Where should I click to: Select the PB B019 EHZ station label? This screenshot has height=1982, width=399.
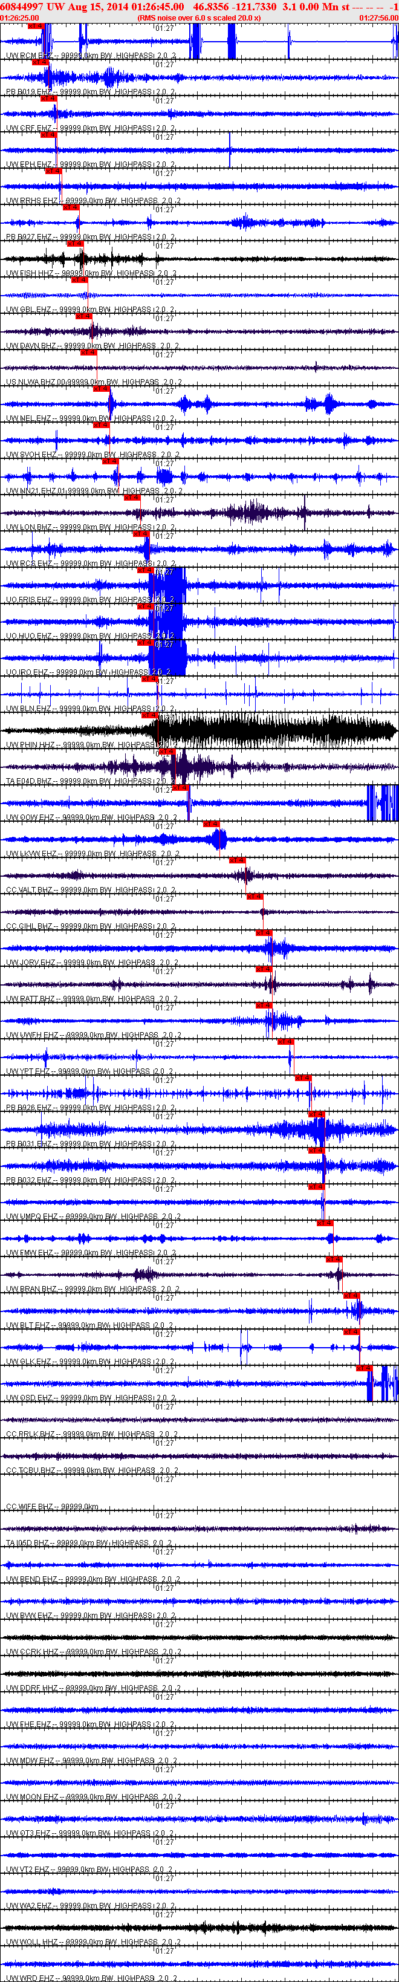tap(91, 93)
